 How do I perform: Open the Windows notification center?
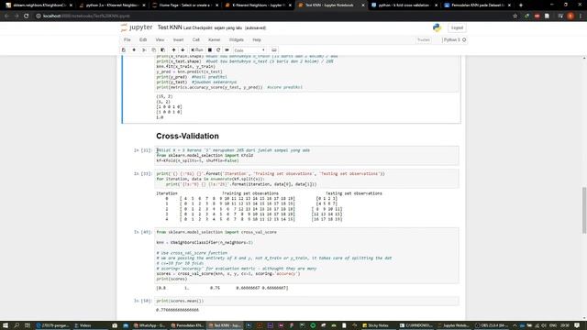[577, 325]
